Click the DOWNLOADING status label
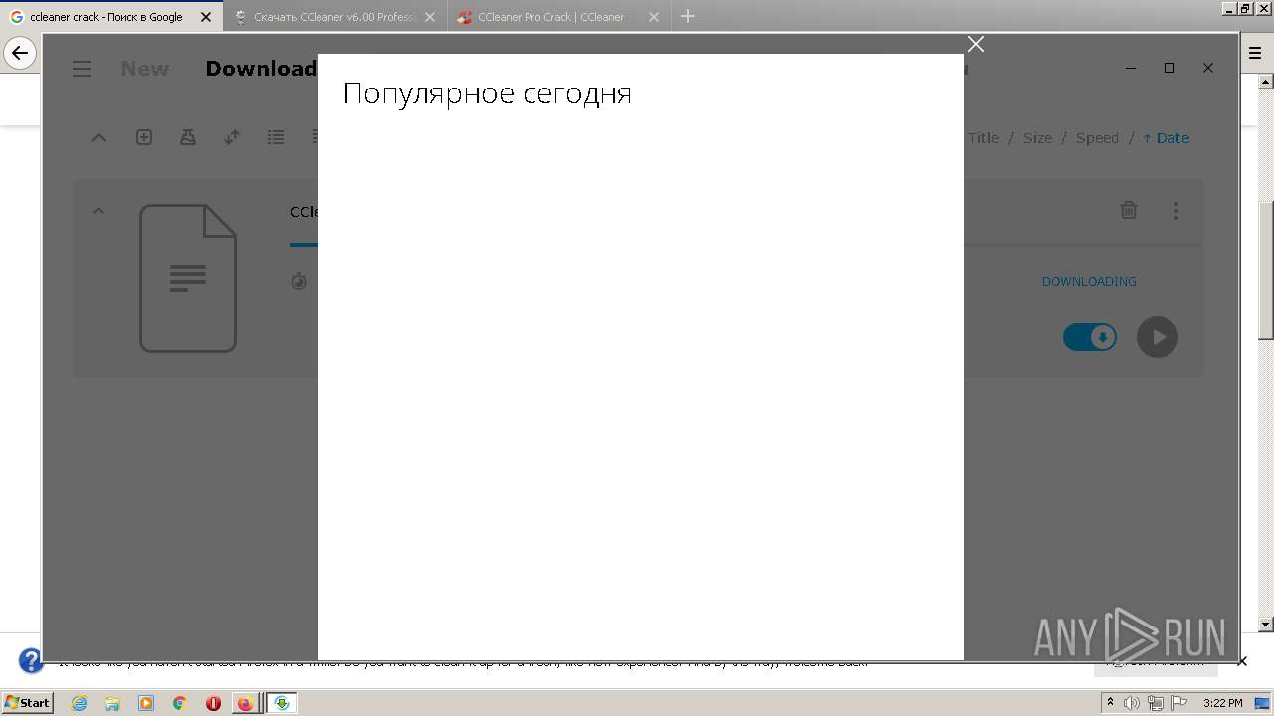This screenshot has height=716, width=1274. (1089, 281)
